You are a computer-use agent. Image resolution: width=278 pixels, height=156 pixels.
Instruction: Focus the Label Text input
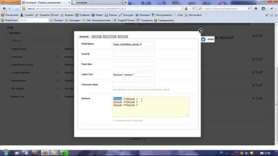click(x=133, y=75)
